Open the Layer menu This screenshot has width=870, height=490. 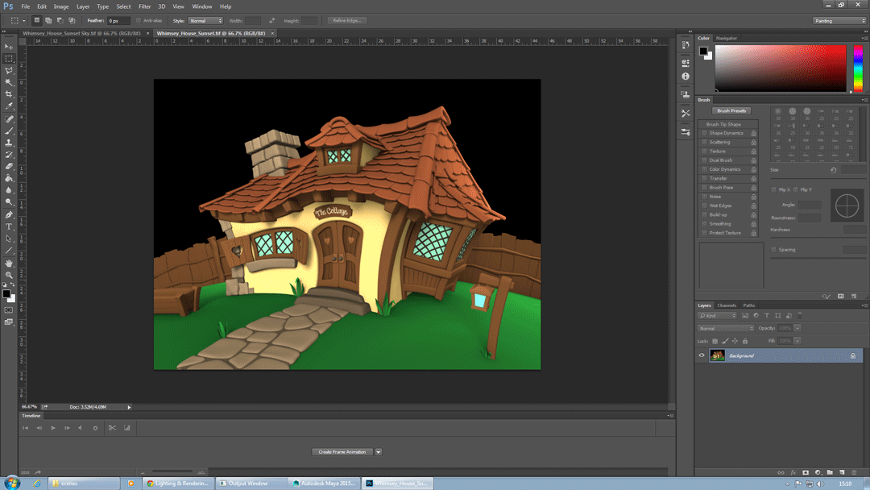click(83, 6)
